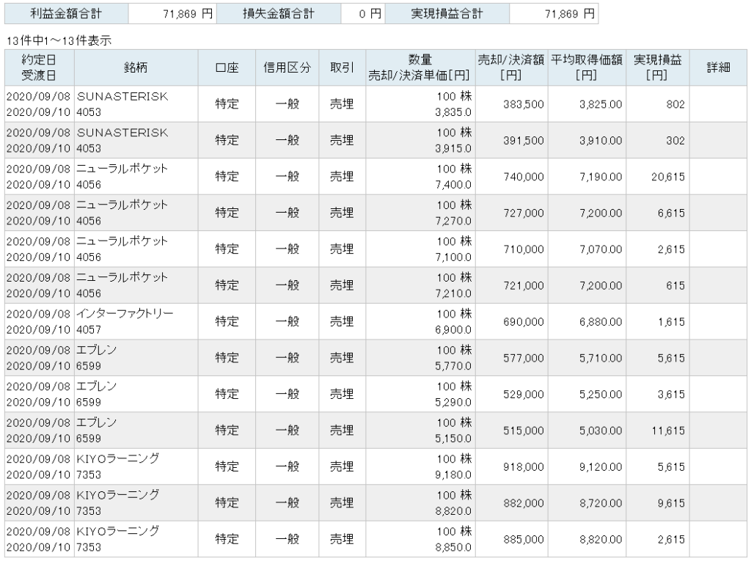
Task: Select SUNASTERISK cell in the 391,500 row
Action: click(136, 140)
